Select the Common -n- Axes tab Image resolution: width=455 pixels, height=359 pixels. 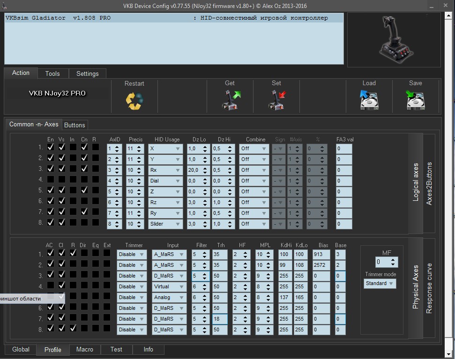pyautogui.click(x=34, y=124)
